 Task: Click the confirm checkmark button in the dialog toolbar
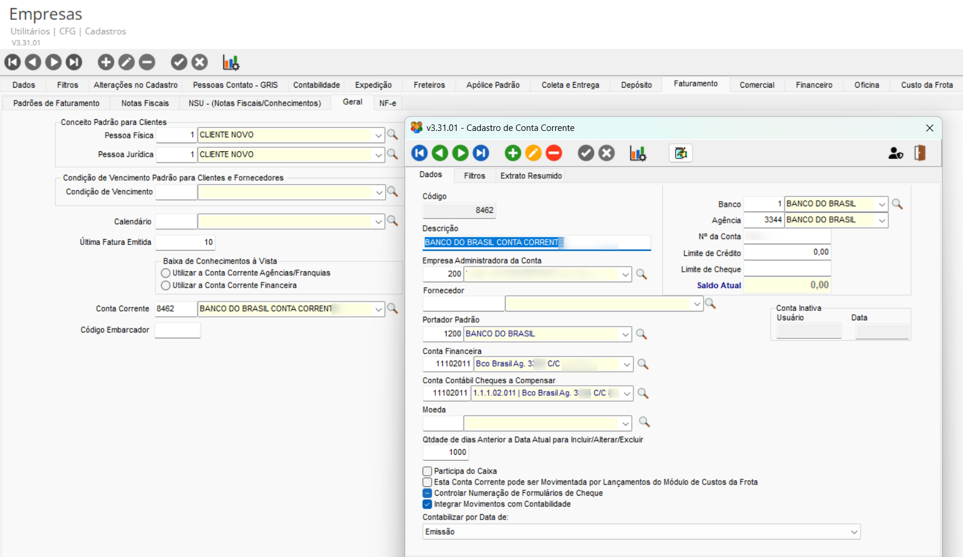point(586,153)
